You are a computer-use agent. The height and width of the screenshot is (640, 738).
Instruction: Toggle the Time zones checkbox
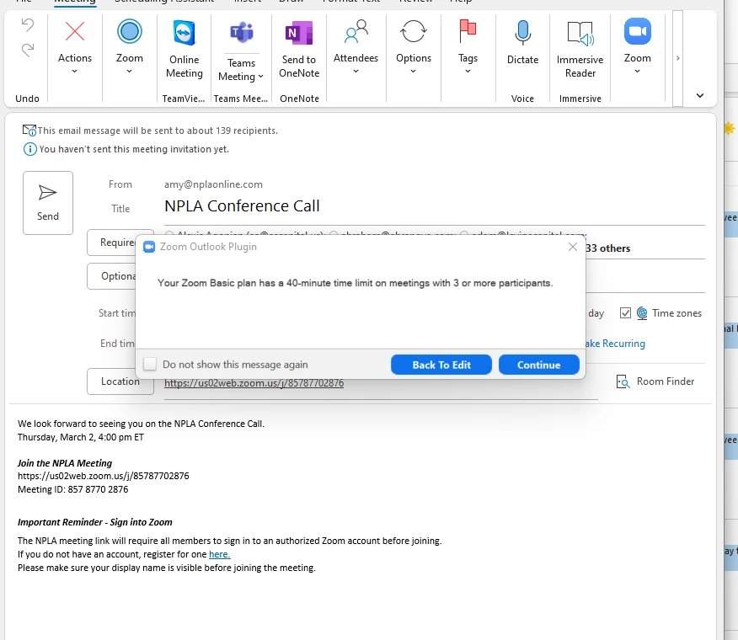[625, 313]
